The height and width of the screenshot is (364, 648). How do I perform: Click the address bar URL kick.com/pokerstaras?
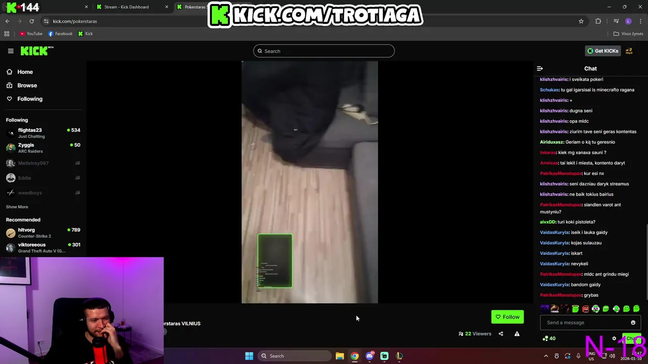(75, 21)
